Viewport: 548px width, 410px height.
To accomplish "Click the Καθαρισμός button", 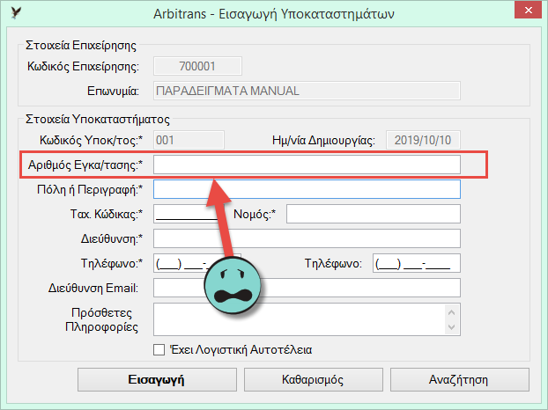I will pos(313,379).
